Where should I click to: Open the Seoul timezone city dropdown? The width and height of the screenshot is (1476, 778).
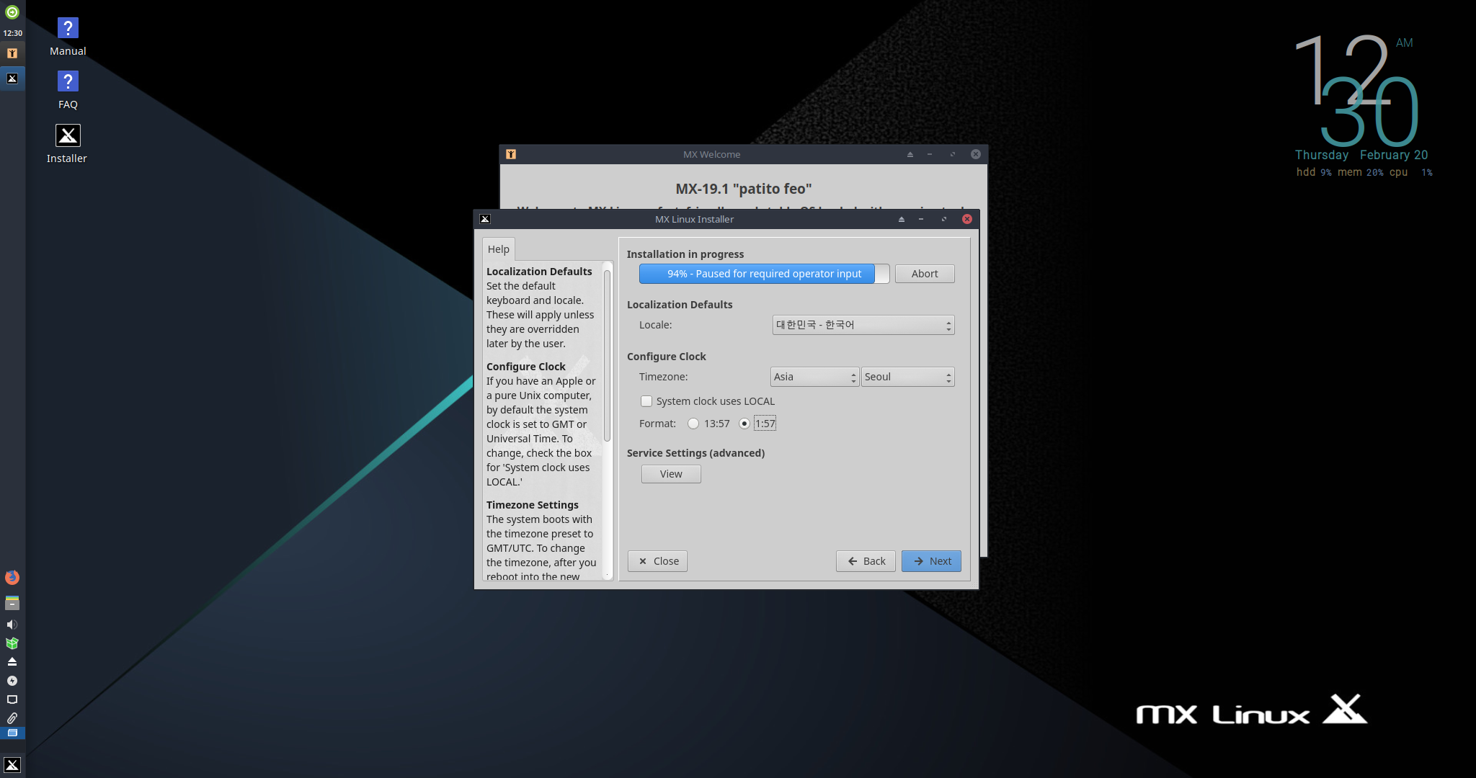[908, 377]
